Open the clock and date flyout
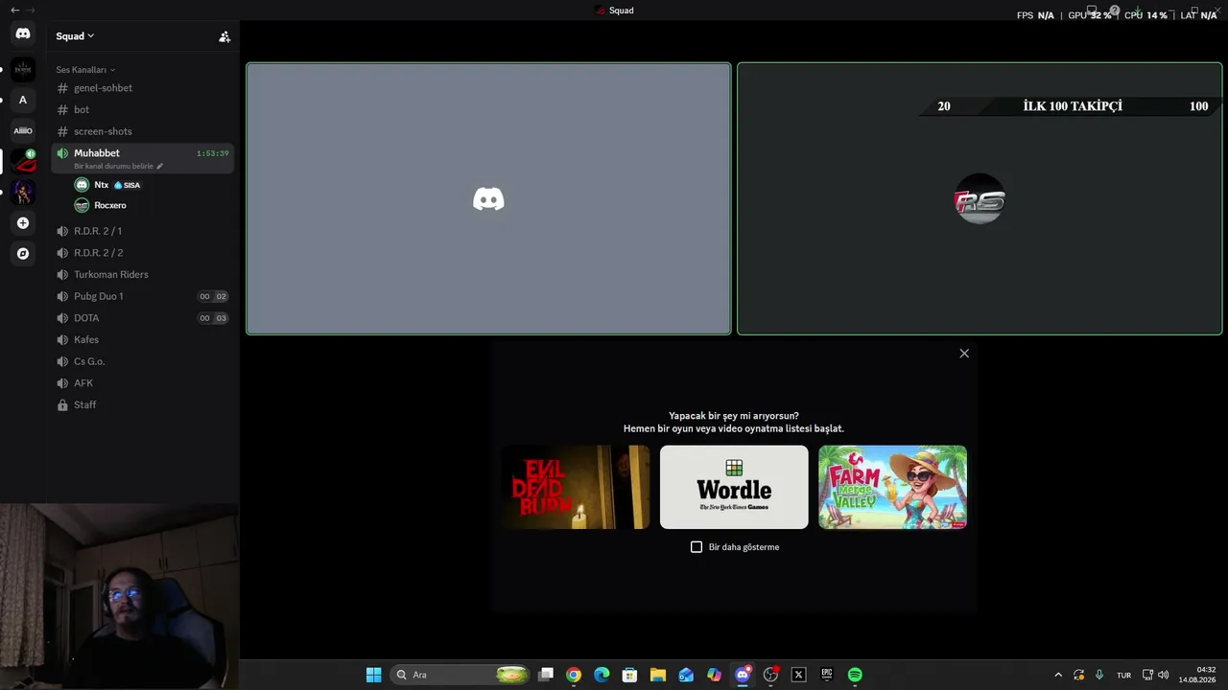Image resolution: width=1228 pixels, height=690 pixels. click(1197, 675)
